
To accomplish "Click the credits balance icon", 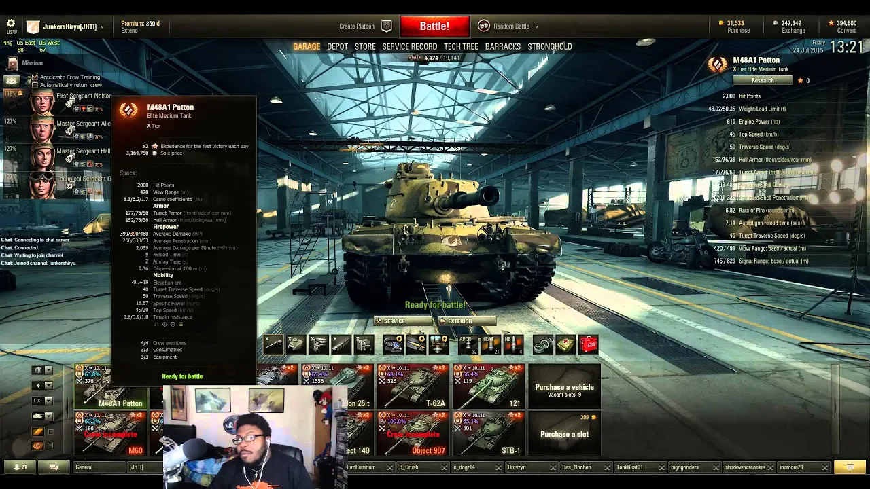I will coord(775,23).
